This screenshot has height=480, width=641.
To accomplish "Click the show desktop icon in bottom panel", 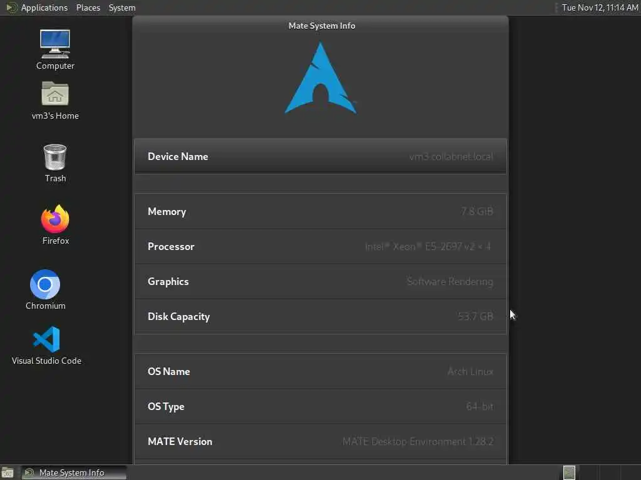I will click(8, 472).
